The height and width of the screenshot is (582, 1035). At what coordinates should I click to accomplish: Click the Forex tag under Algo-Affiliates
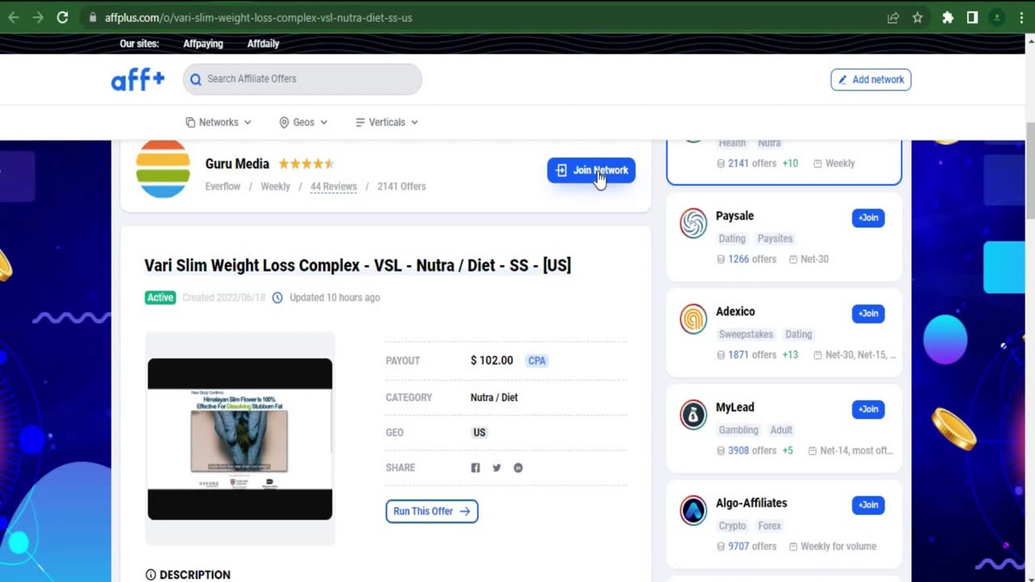pyautogui.click(x=769, y=525)
